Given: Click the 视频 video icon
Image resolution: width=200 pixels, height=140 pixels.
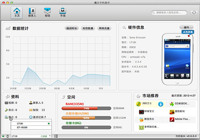Looking at the screenshot, I should pyautogui.click(x=6, y=103).
